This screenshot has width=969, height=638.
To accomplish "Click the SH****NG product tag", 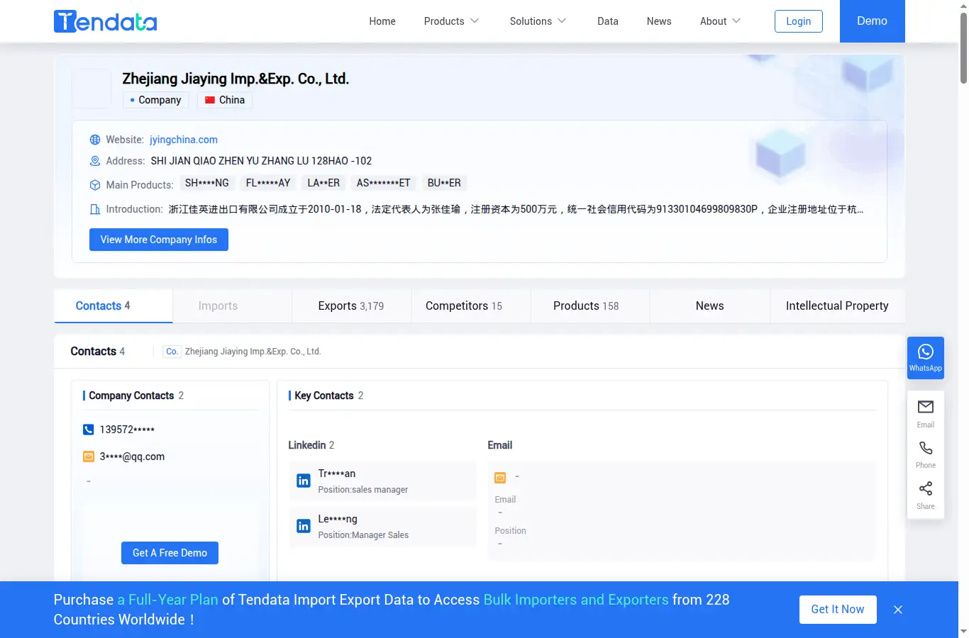I will pyautogui.click(x=207, y=183).
